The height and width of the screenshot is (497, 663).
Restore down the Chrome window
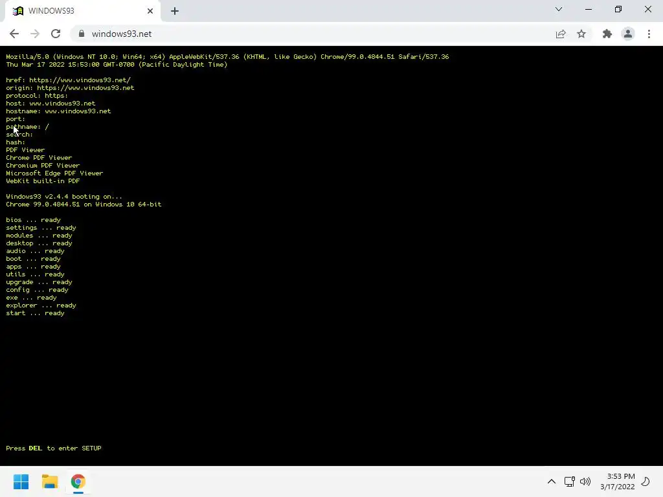(618, 9)
